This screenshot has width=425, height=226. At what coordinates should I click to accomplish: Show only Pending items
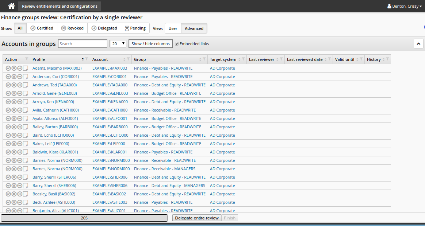click(135, 28)
